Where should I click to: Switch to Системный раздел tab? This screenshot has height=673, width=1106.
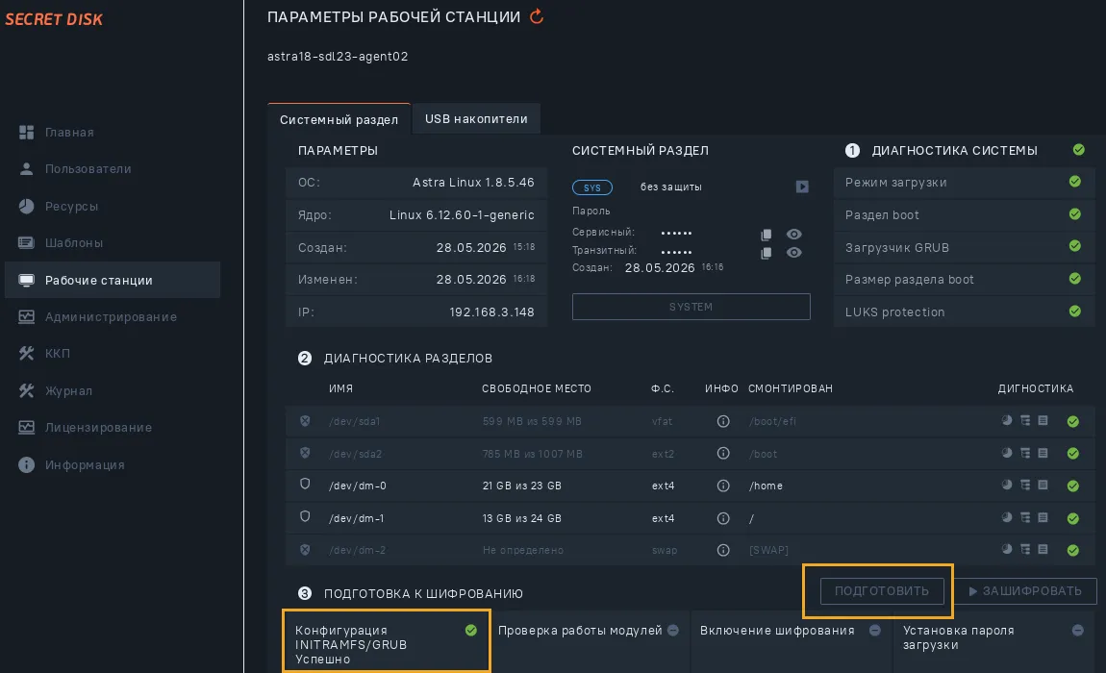coord(339,119)
